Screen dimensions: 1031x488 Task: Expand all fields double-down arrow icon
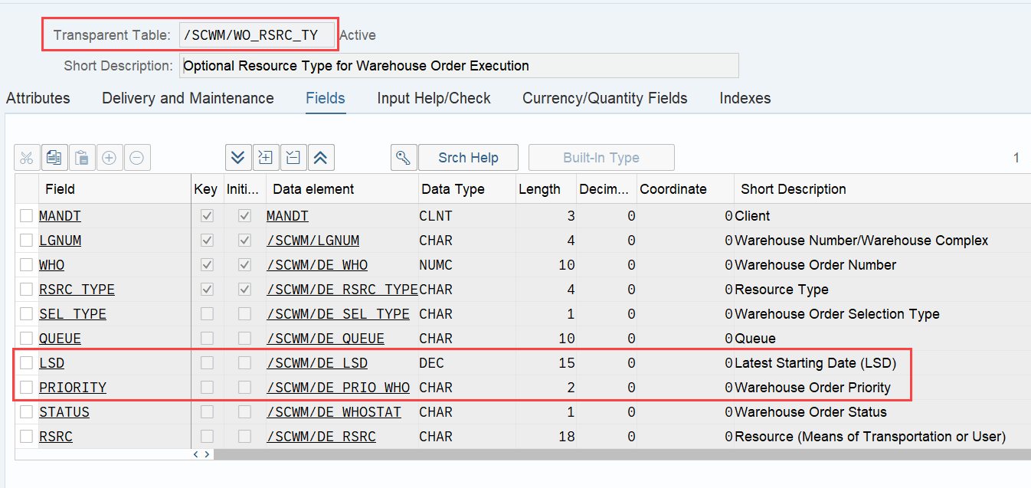238,158
